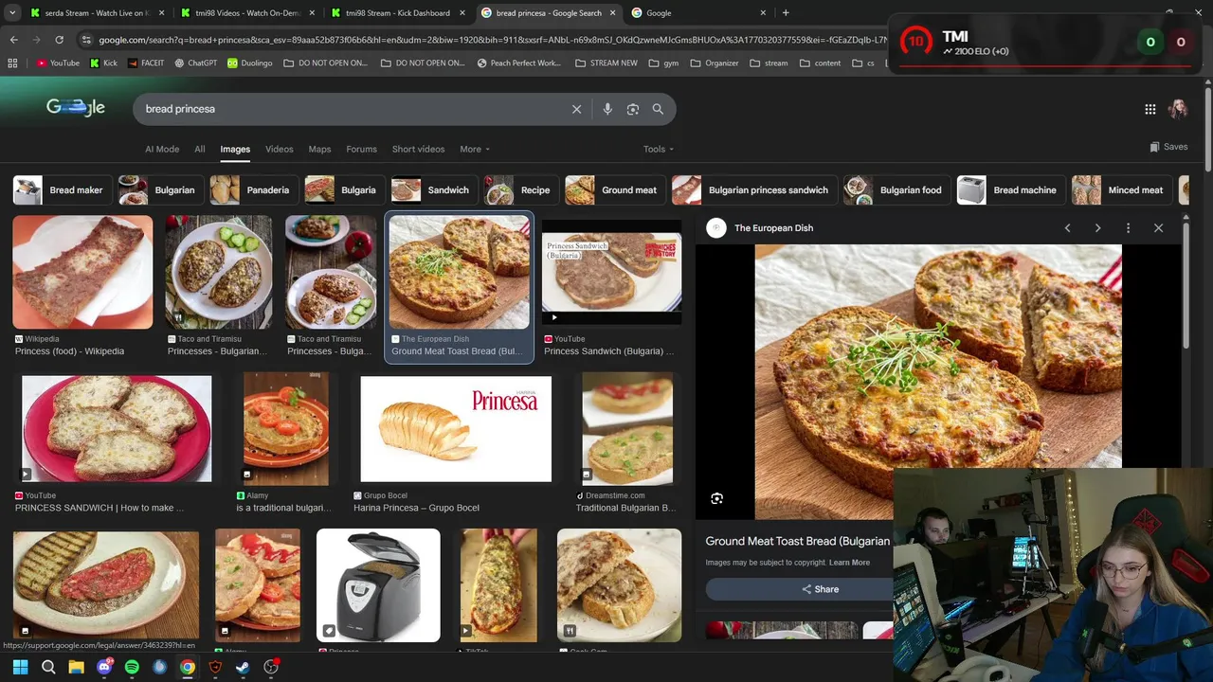Click the Google logo
Screen dimensions: 1213x682
76,108
